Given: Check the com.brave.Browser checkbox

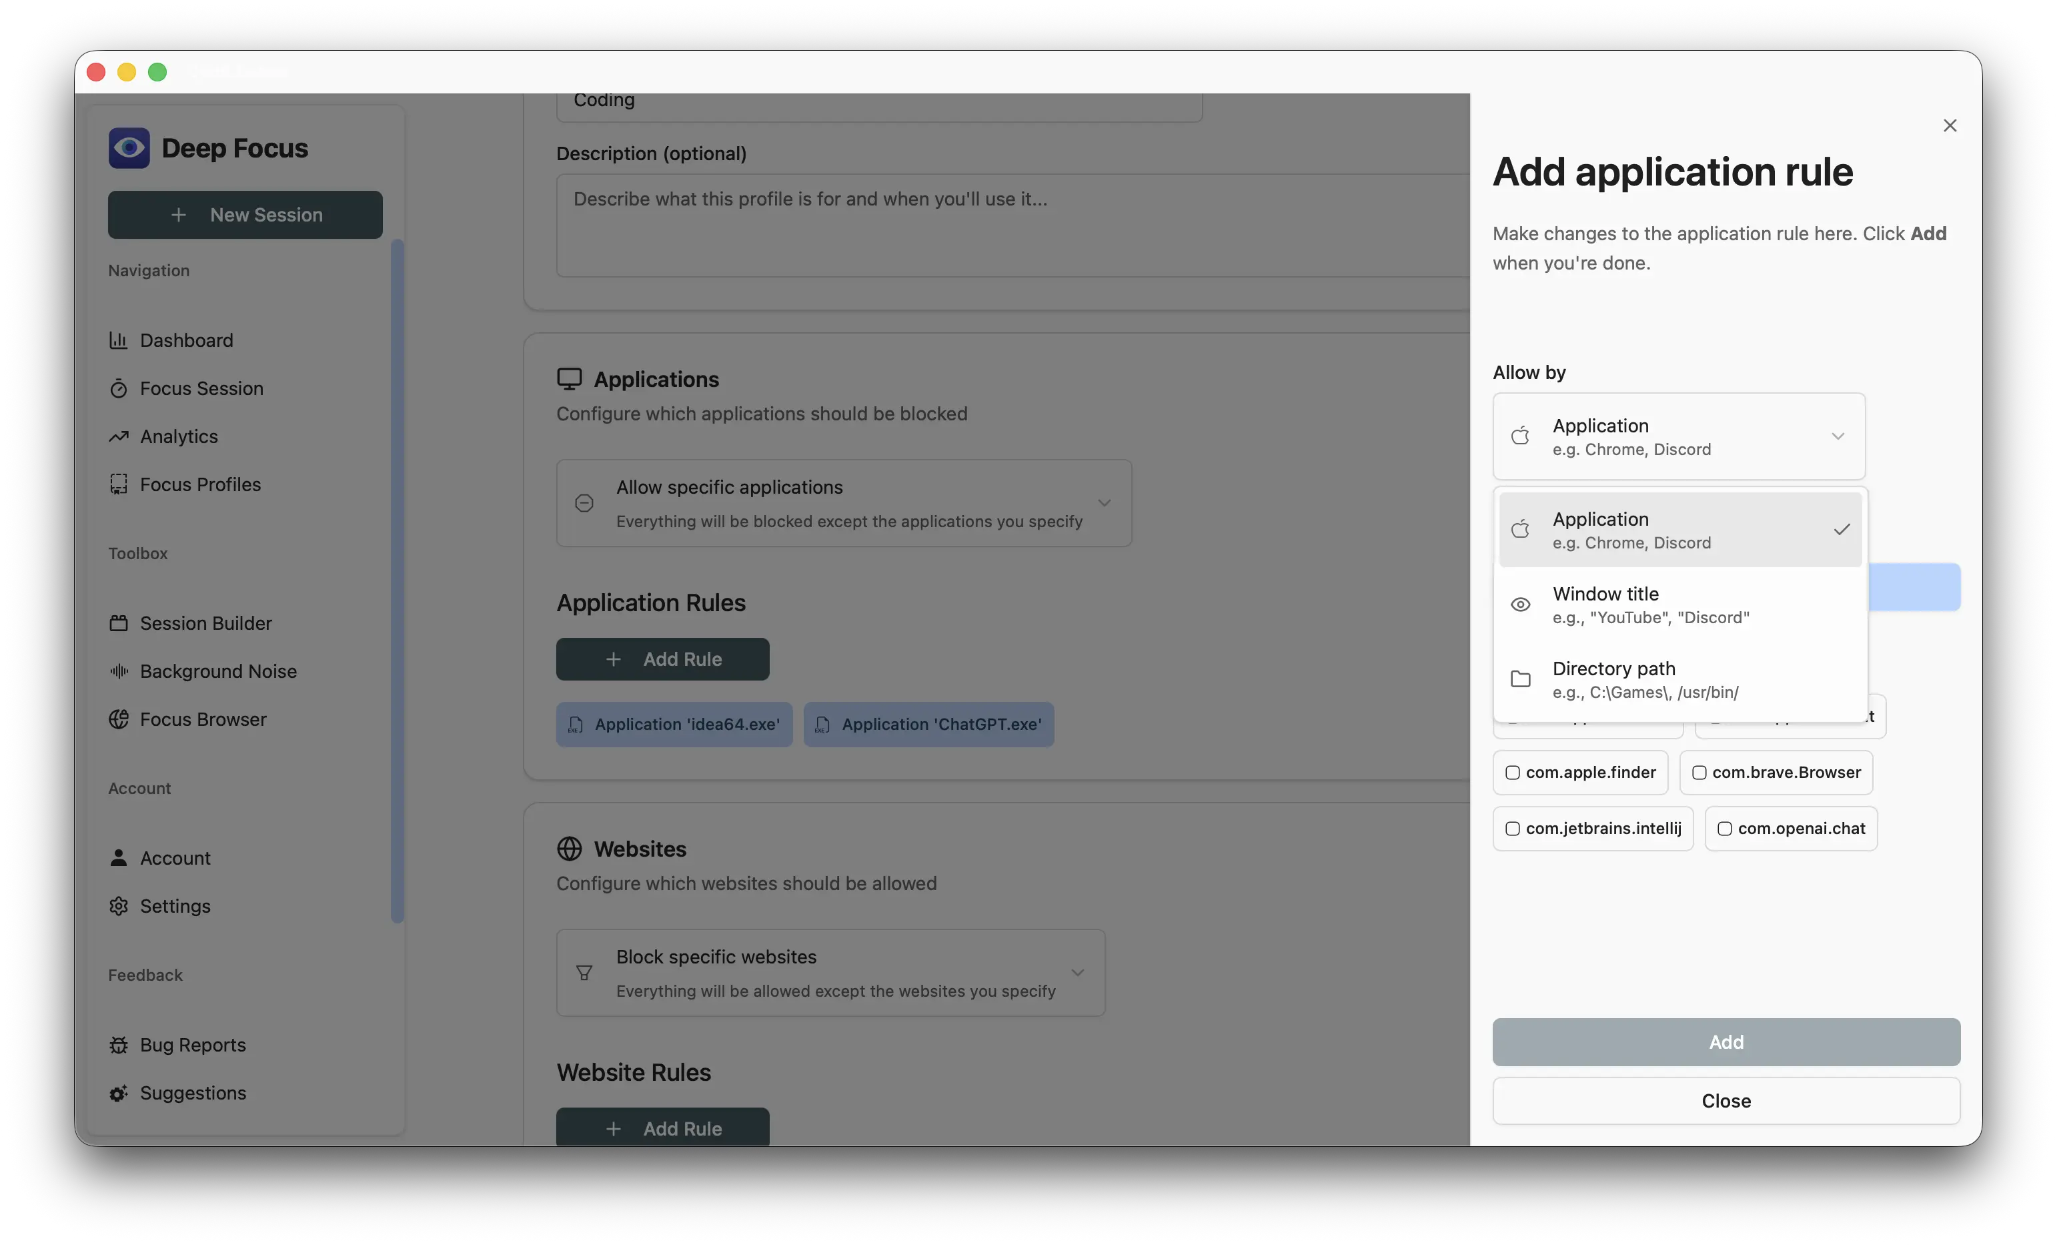Looking at the screenshot, I should [x=1699, y=773].
